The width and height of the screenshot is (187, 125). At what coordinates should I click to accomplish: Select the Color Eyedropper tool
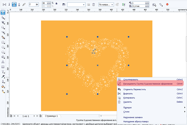pyautogui.click(x=3, y=77)
